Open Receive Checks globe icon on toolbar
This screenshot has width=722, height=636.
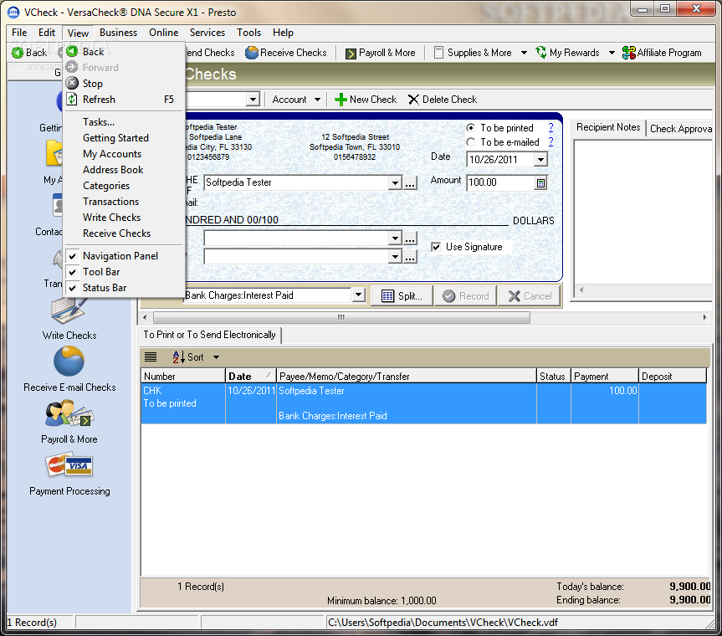252,53
